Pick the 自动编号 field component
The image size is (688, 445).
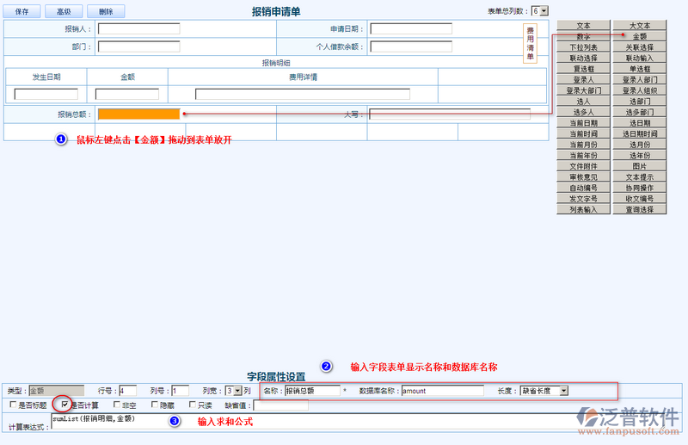click(x=583, y=188)
